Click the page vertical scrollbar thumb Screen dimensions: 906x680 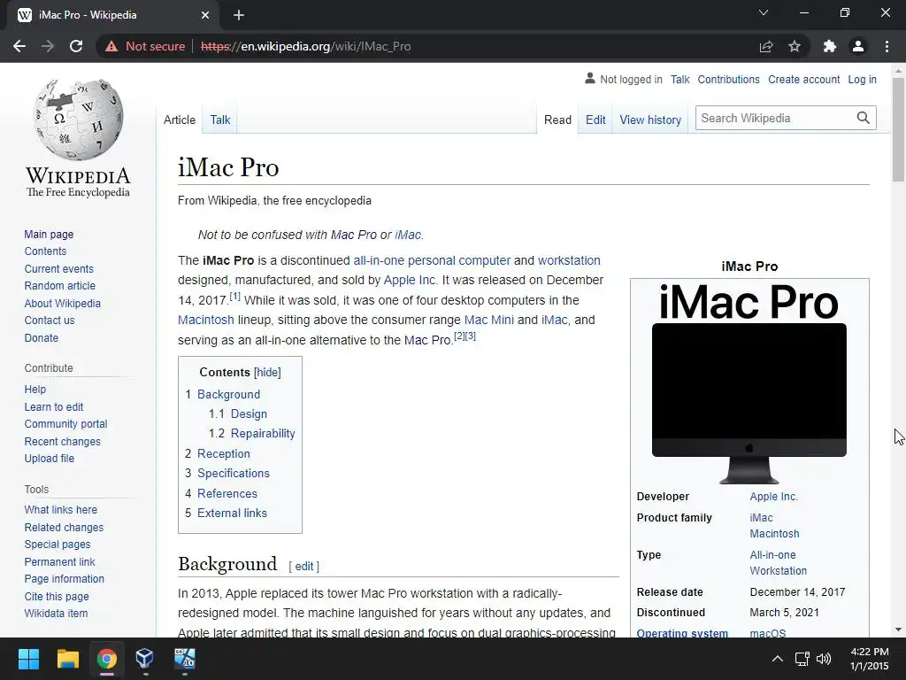(x=898, y=130)
